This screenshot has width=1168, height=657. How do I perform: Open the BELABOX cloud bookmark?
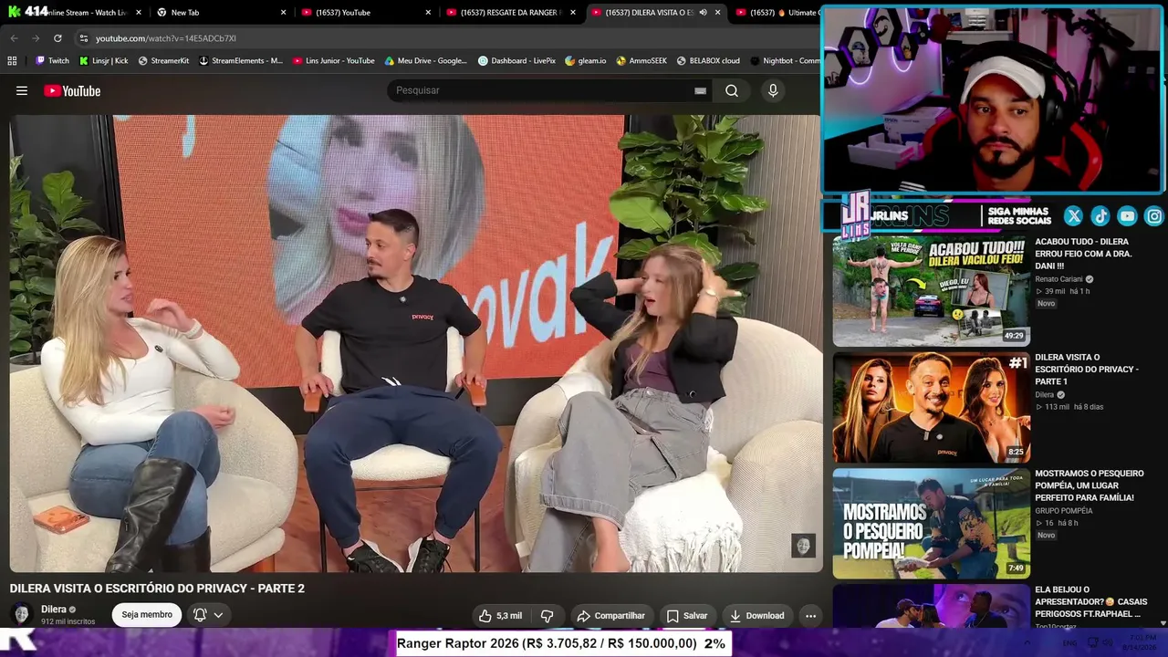pyautogui.click(x=708, y=61)
